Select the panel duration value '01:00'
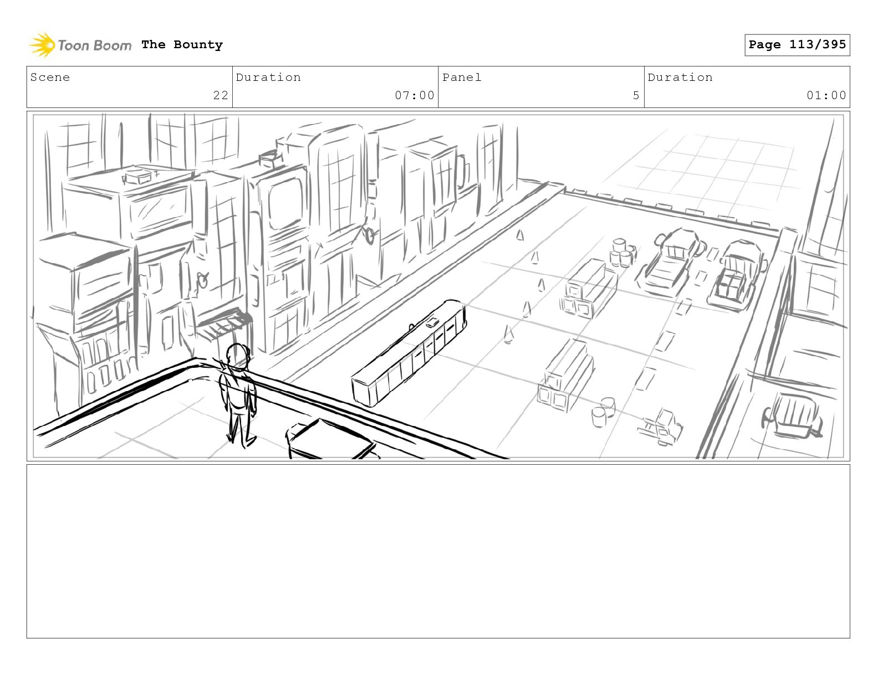 (x=826, y=95)
